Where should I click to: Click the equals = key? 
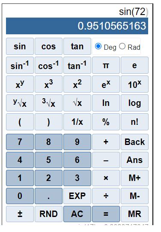point(106,214)
